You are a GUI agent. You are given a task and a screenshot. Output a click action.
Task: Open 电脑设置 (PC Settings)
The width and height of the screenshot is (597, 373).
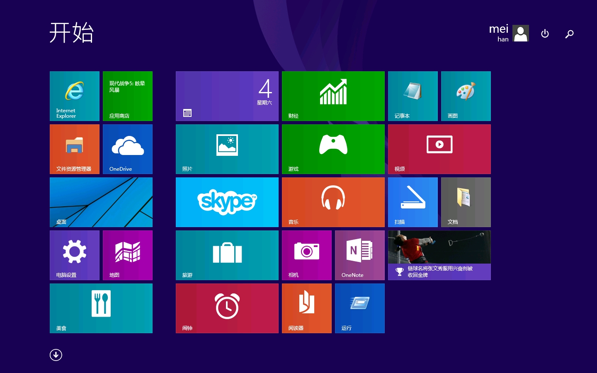click(74, 255)
